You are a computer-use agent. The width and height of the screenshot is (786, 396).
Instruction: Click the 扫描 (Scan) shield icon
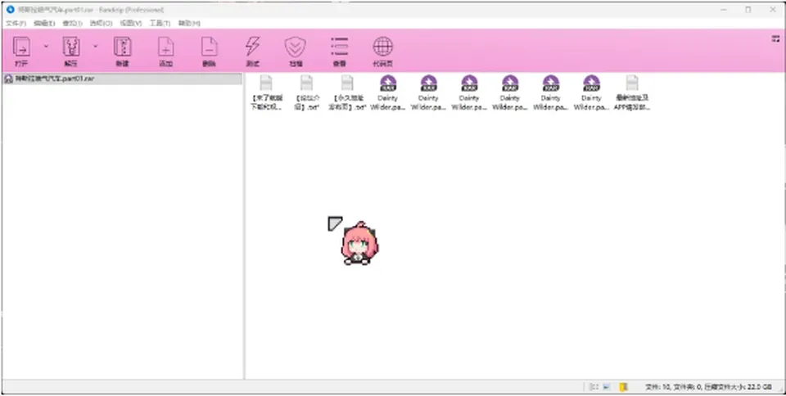[296, 51]
